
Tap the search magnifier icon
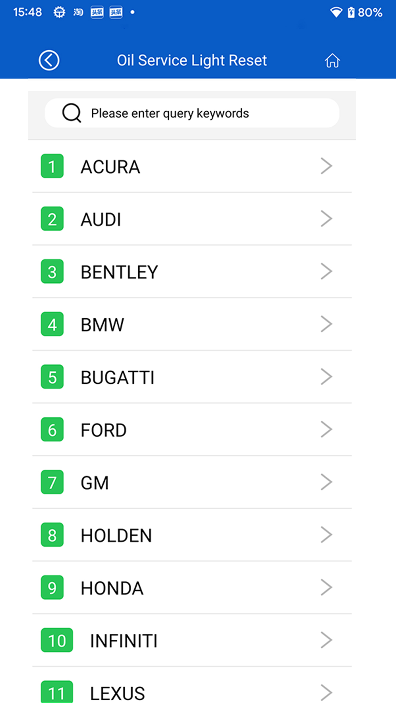71,113
